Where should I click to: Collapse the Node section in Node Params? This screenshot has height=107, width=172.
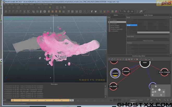click(148, 17)
